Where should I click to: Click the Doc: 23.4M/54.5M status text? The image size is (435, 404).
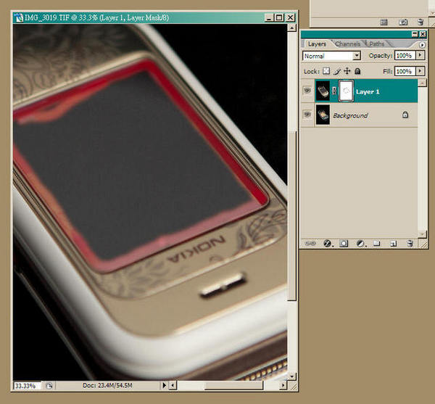pos(107,385)
